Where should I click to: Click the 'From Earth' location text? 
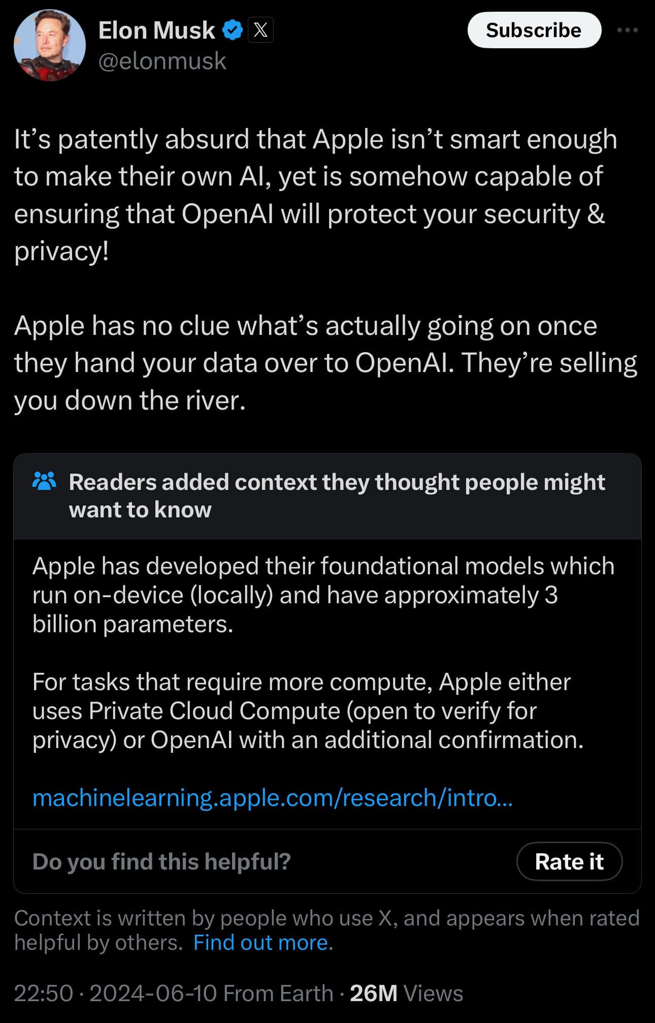tap(278, 993)
